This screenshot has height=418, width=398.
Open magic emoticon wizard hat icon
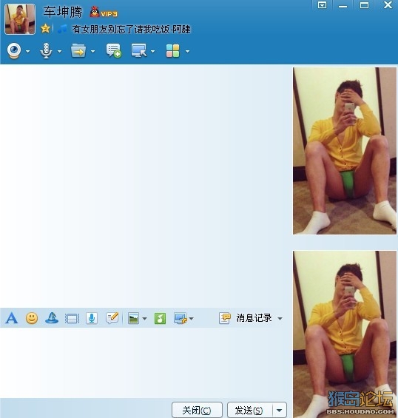coord(52,318)
